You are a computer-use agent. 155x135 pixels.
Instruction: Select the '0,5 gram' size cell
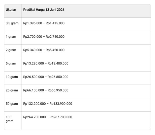13,25
